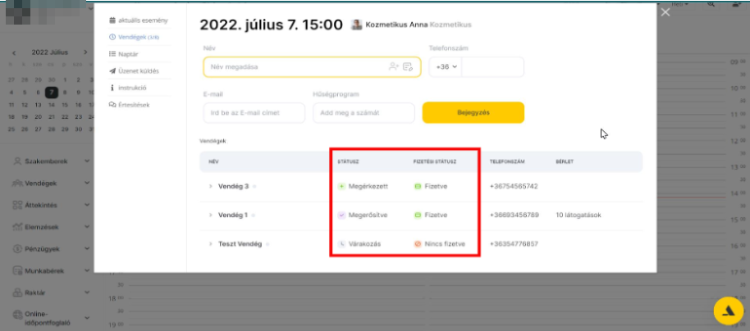Viewport: 750px width, 331px height.
Task: Click the E-mail address input field
Action: tap(254, 113)
